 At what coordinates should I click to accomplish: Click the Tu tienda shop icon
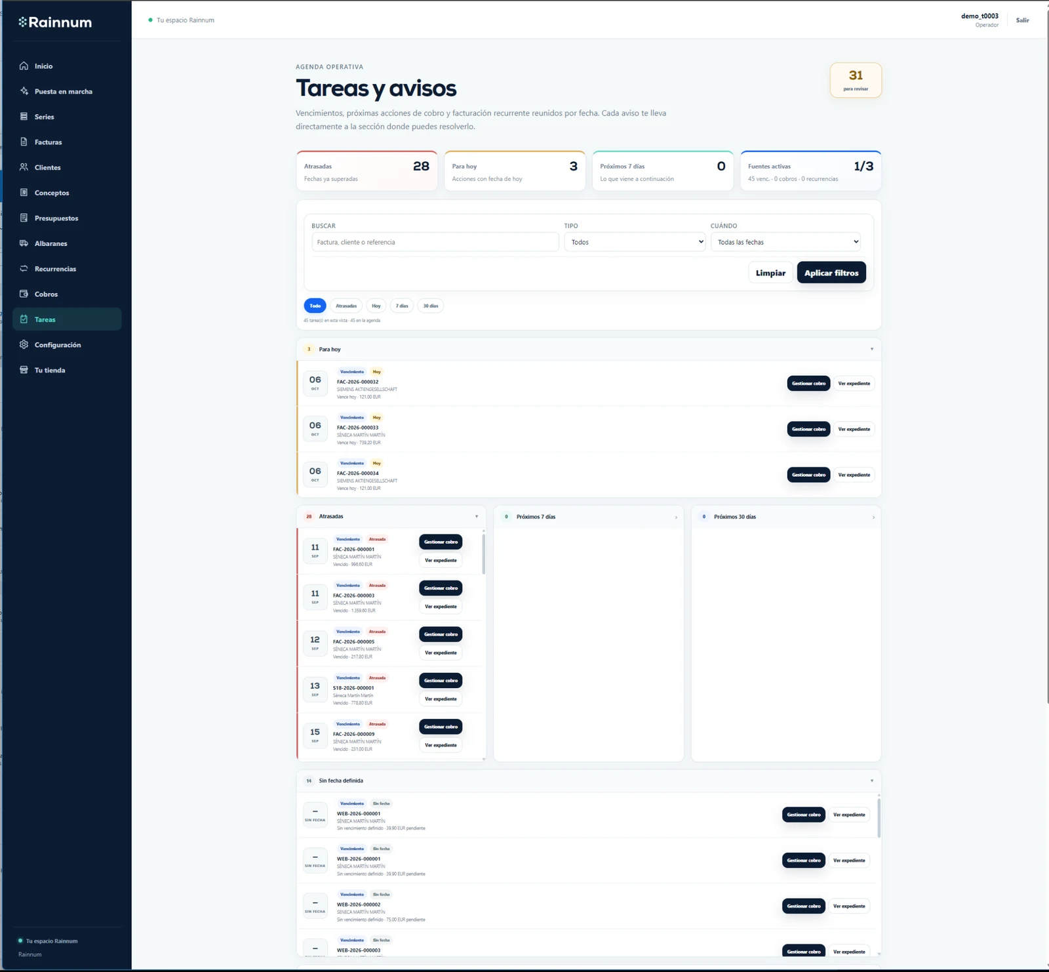point(24,370)
